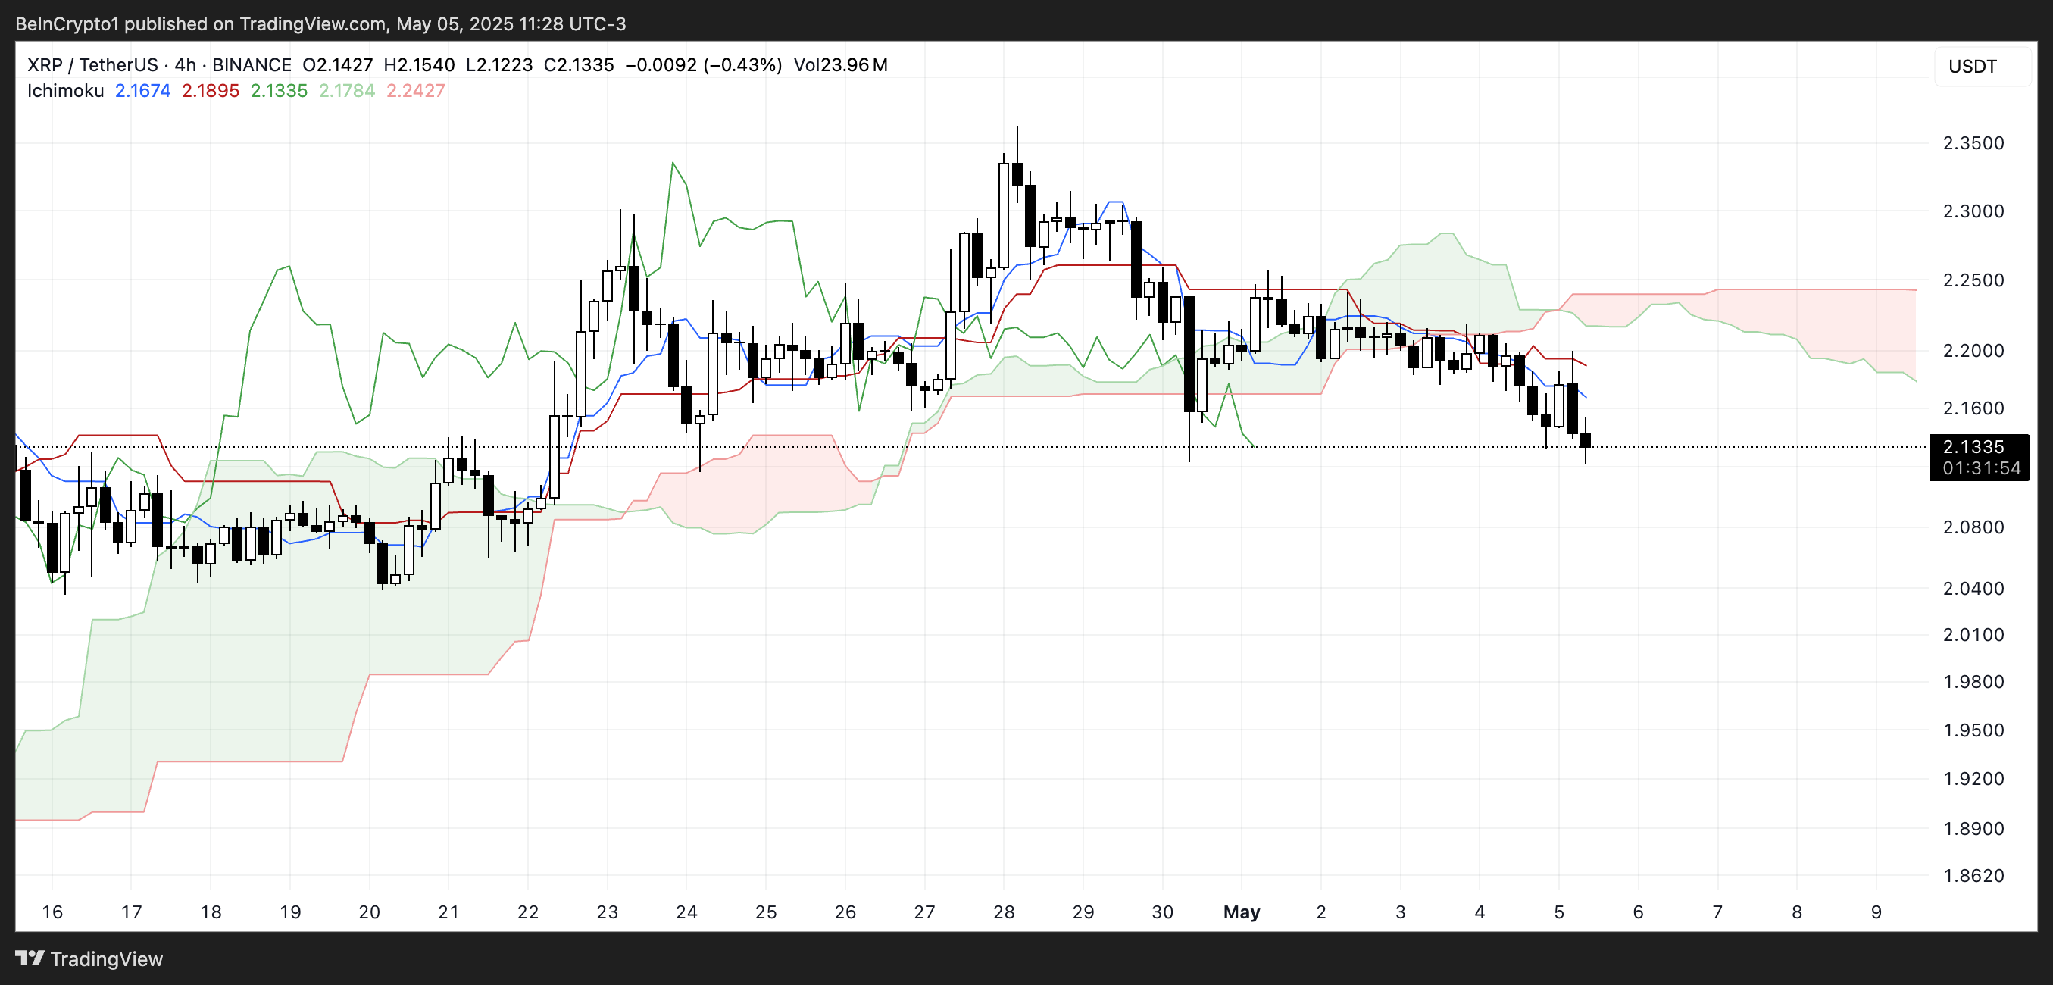
Task: Click the TradingView logo icon
Action: [30, 957]
